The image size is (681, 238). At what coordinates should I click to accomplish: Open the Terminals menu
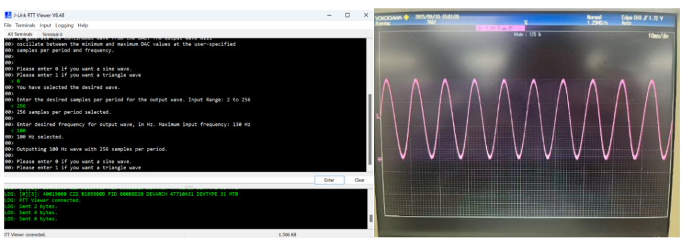(x=26, y=26)
